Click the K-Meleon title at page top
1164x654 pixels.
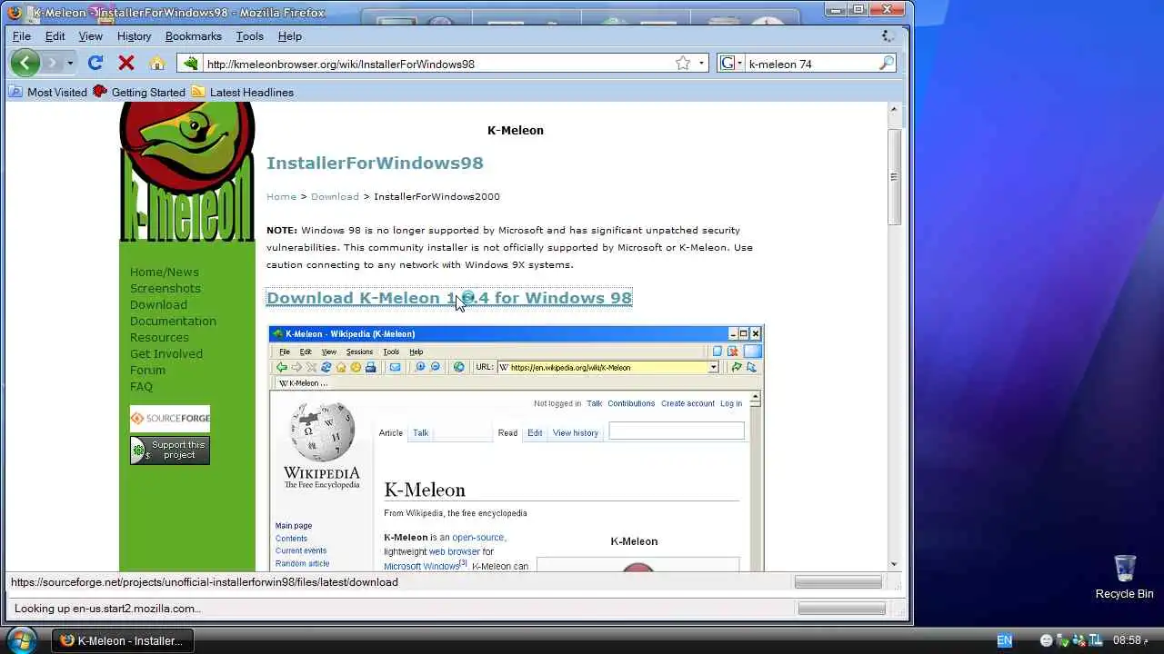click(x=516, y=130)
